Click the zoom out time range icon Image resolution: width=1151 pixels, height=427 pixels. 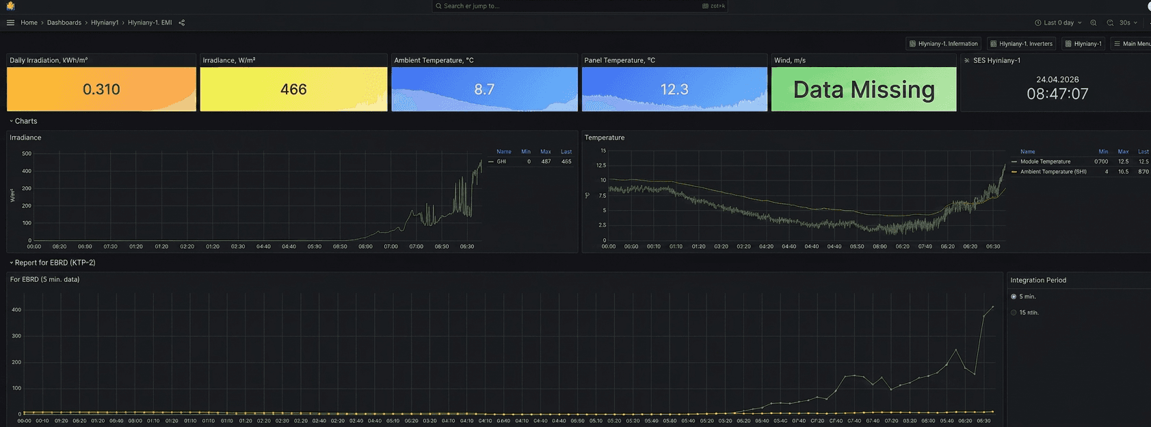click(x=1094, y=23)
